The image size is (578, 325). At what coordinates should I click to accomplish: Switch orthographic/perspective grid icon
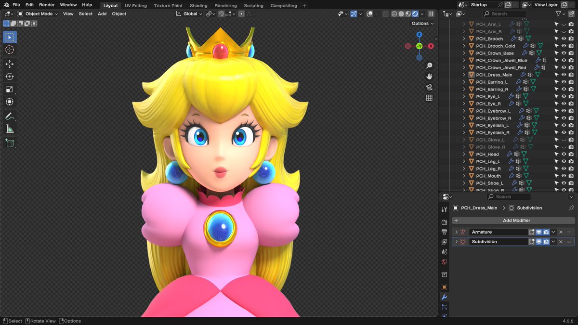[x=429, y=98]
